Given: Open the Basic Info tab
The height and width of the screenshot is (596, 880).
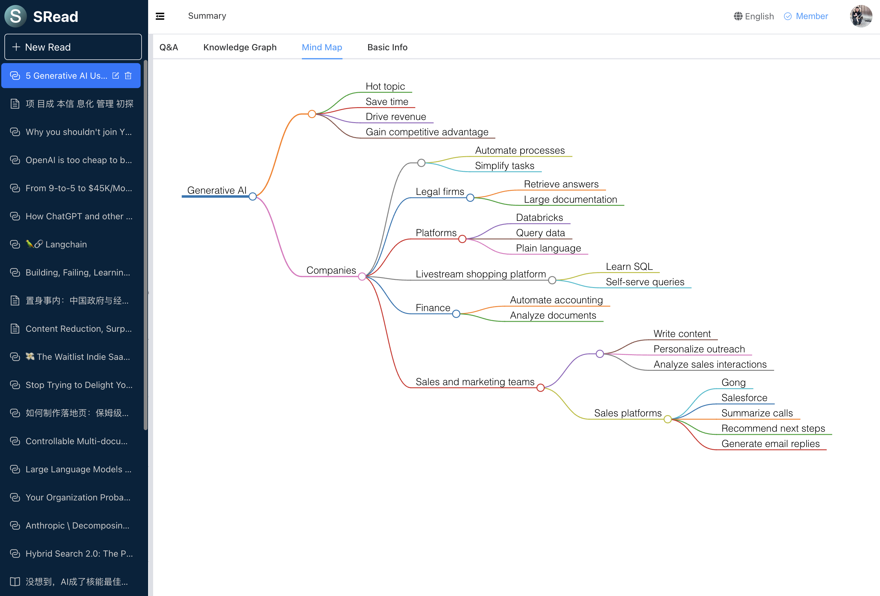Looking at the screenshot, I should tap(387, 47).
